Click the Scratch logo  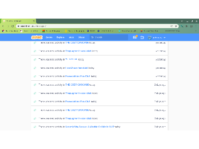point(37,37)
